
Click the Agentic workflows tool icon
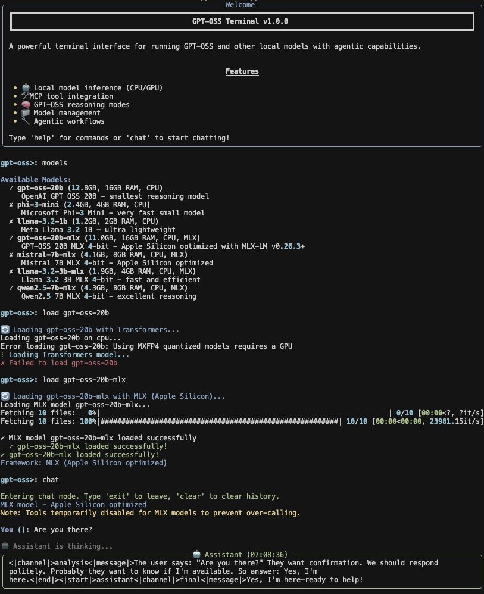pos(24,121)
